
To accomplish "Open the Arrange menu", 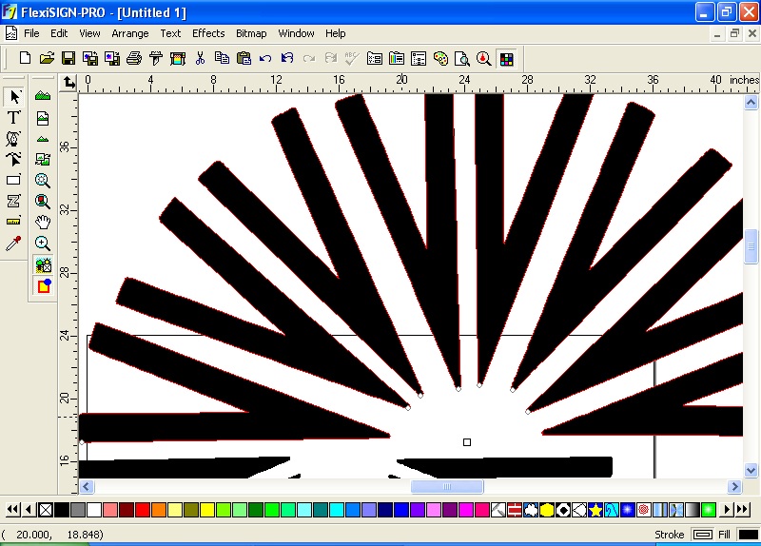I will click(130, 33).
